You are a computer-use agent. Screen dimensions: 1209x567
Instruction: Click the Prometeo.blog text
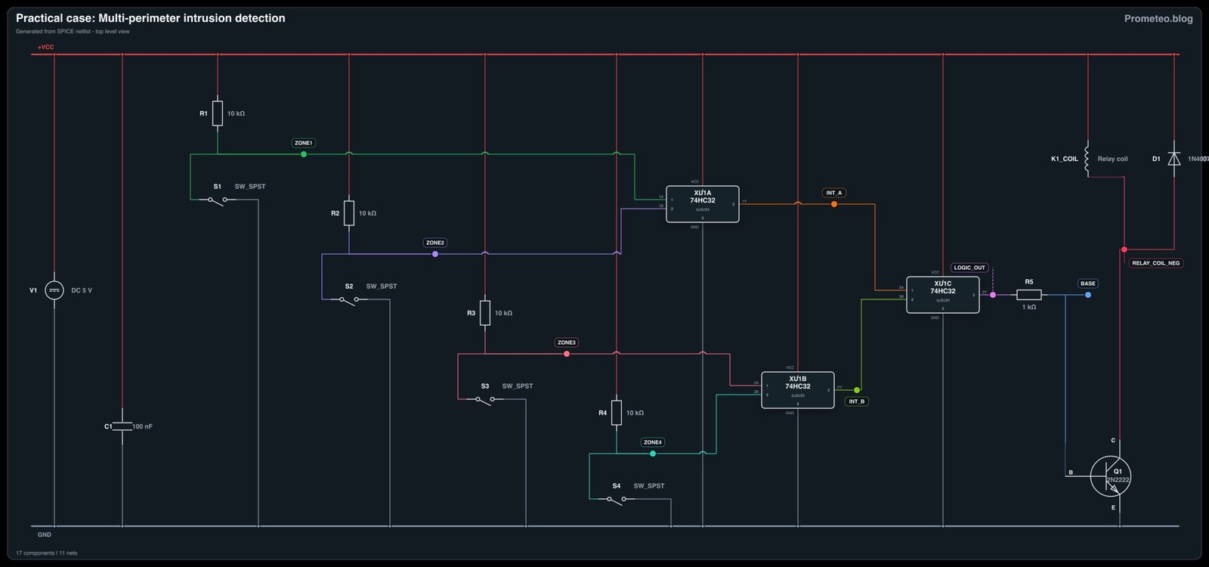pos(1158,18)
